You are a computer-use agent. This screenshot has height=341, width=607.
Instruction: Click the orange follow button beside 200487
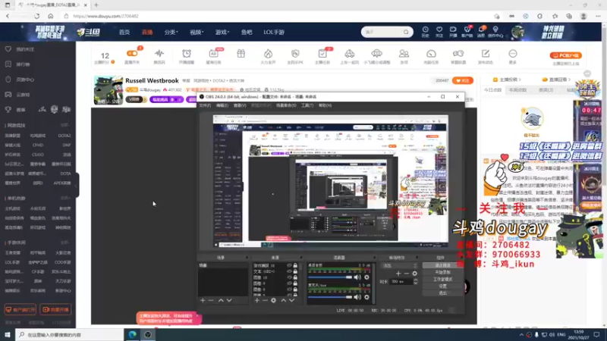463,80
